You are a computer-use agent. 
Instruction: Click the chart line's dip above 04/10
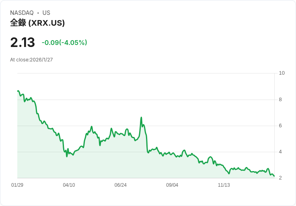point(67,156)
